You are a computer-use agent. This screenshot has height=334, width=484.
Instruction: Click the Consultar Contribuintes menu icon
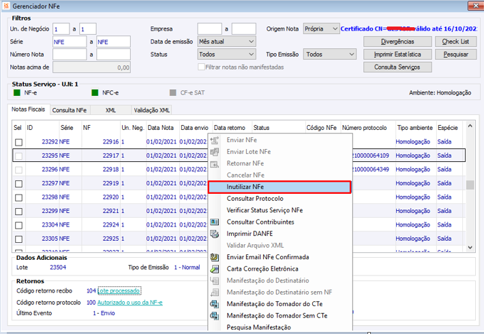(x=215, y=222)
